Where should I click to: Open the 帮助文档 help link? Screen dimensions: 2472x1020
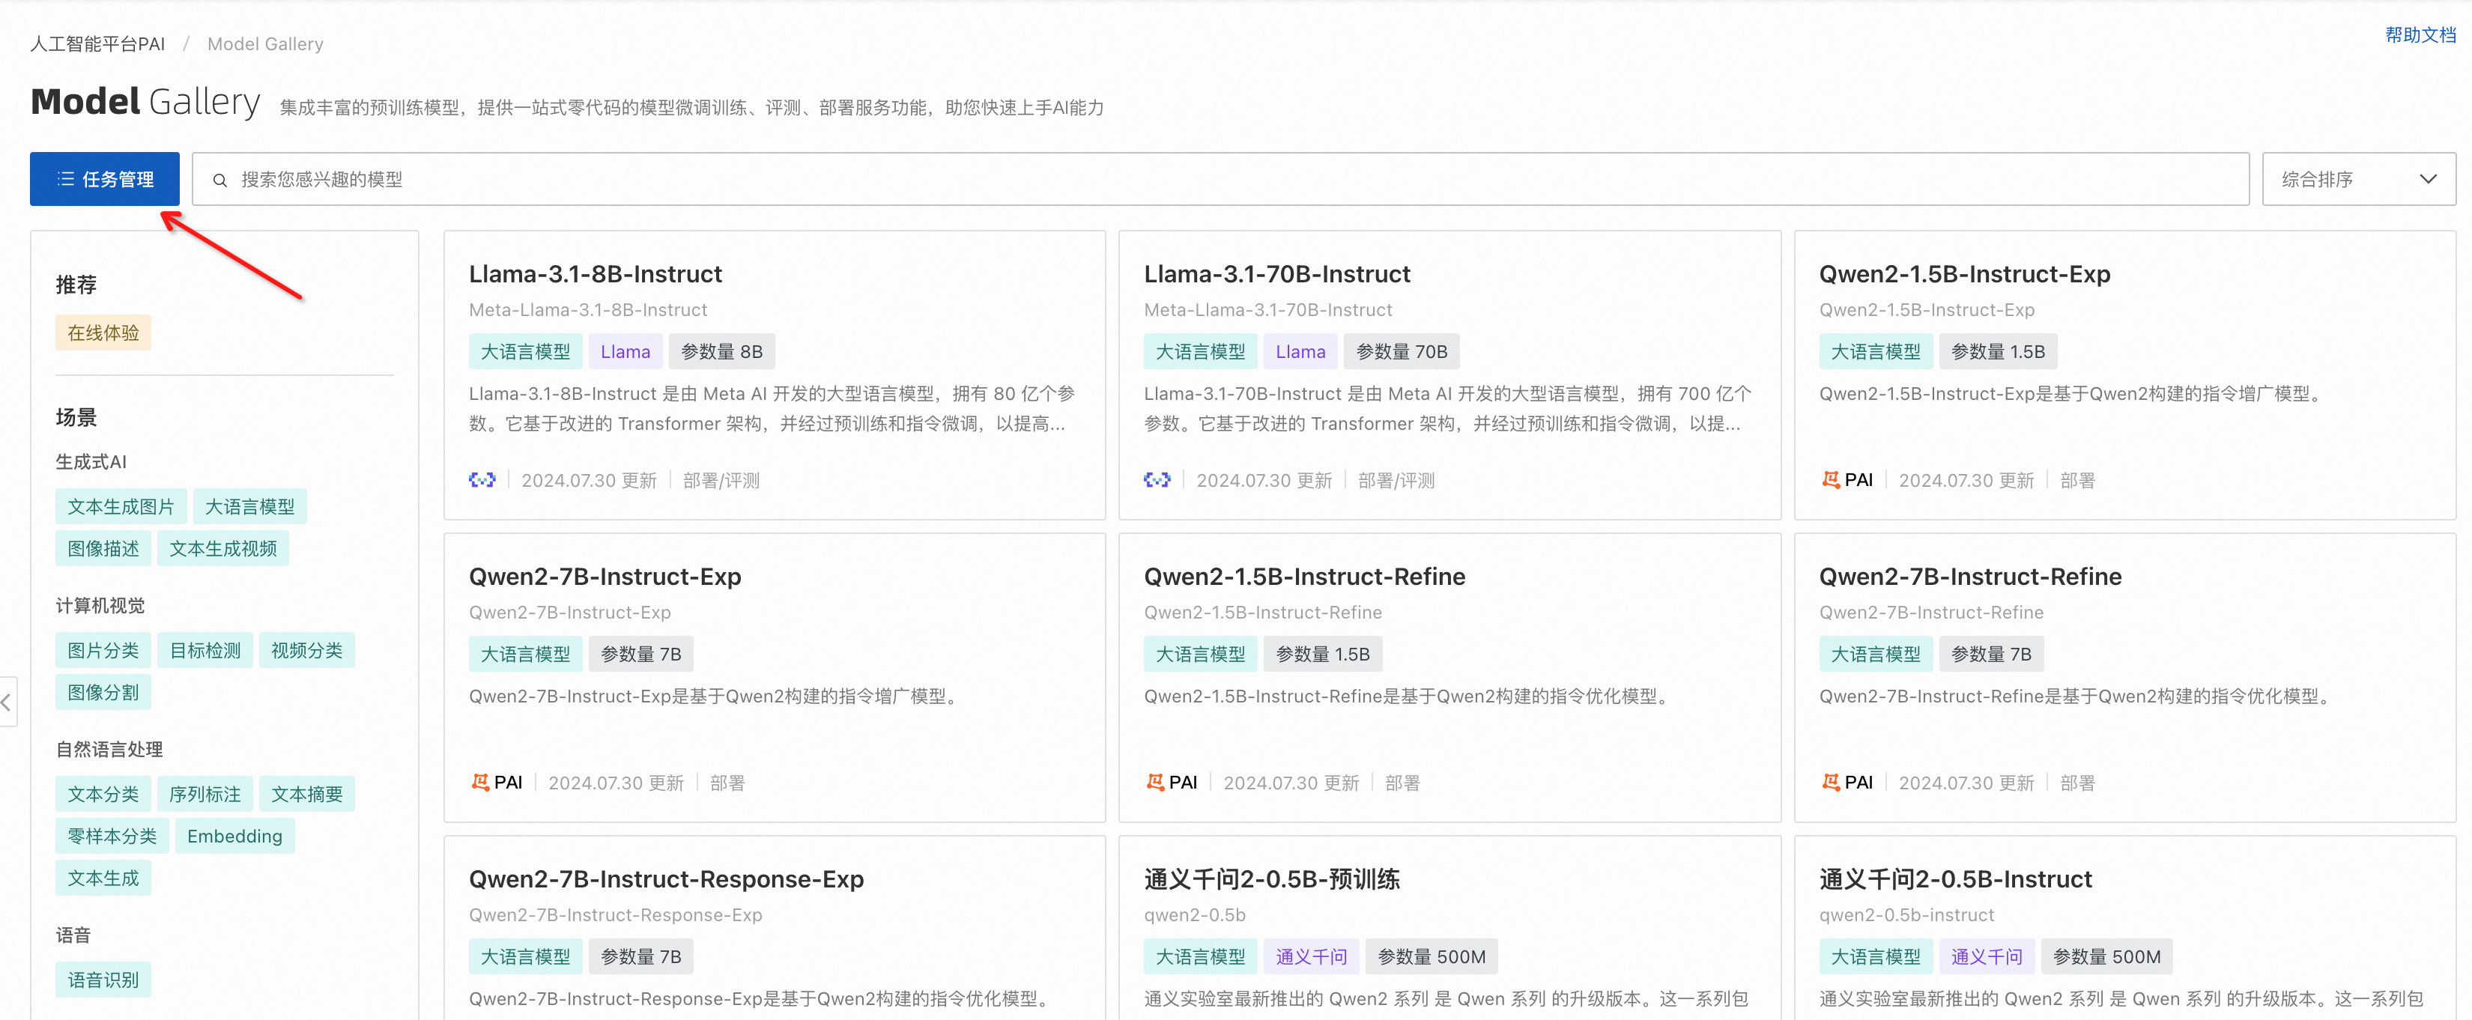[2420, 35]
